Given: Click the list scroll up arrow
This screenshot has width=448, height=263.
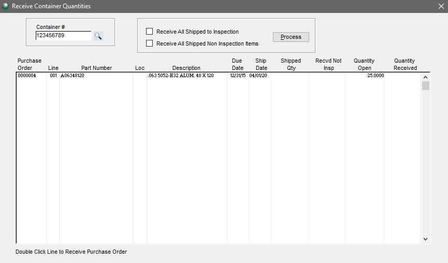Looking at the screenshot, I should (425, 77).
